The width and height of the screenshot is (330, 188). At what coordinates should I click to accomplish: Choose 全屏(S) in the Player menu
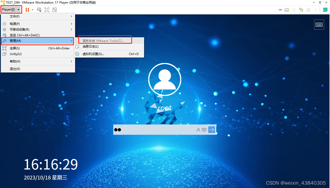pyautogui.click(x=38, y=48)
